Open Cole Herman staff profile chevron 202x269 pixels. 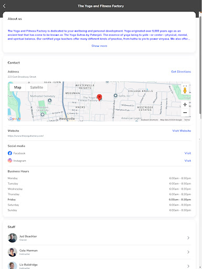tap(188, 252)
